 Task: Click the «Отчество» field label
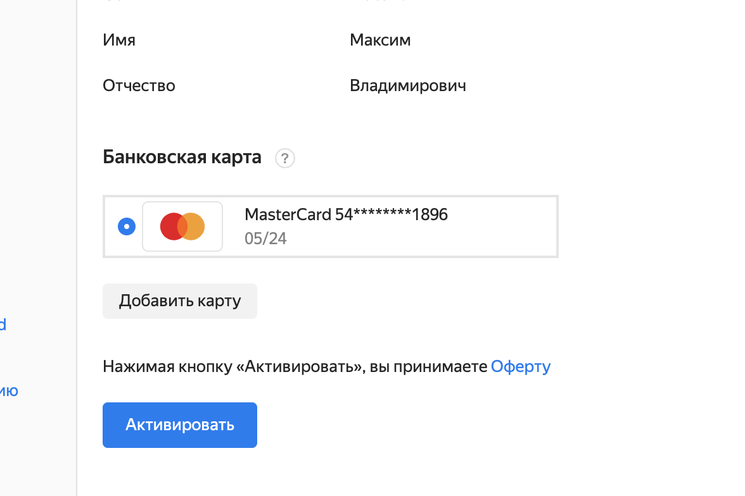(139, 85)
